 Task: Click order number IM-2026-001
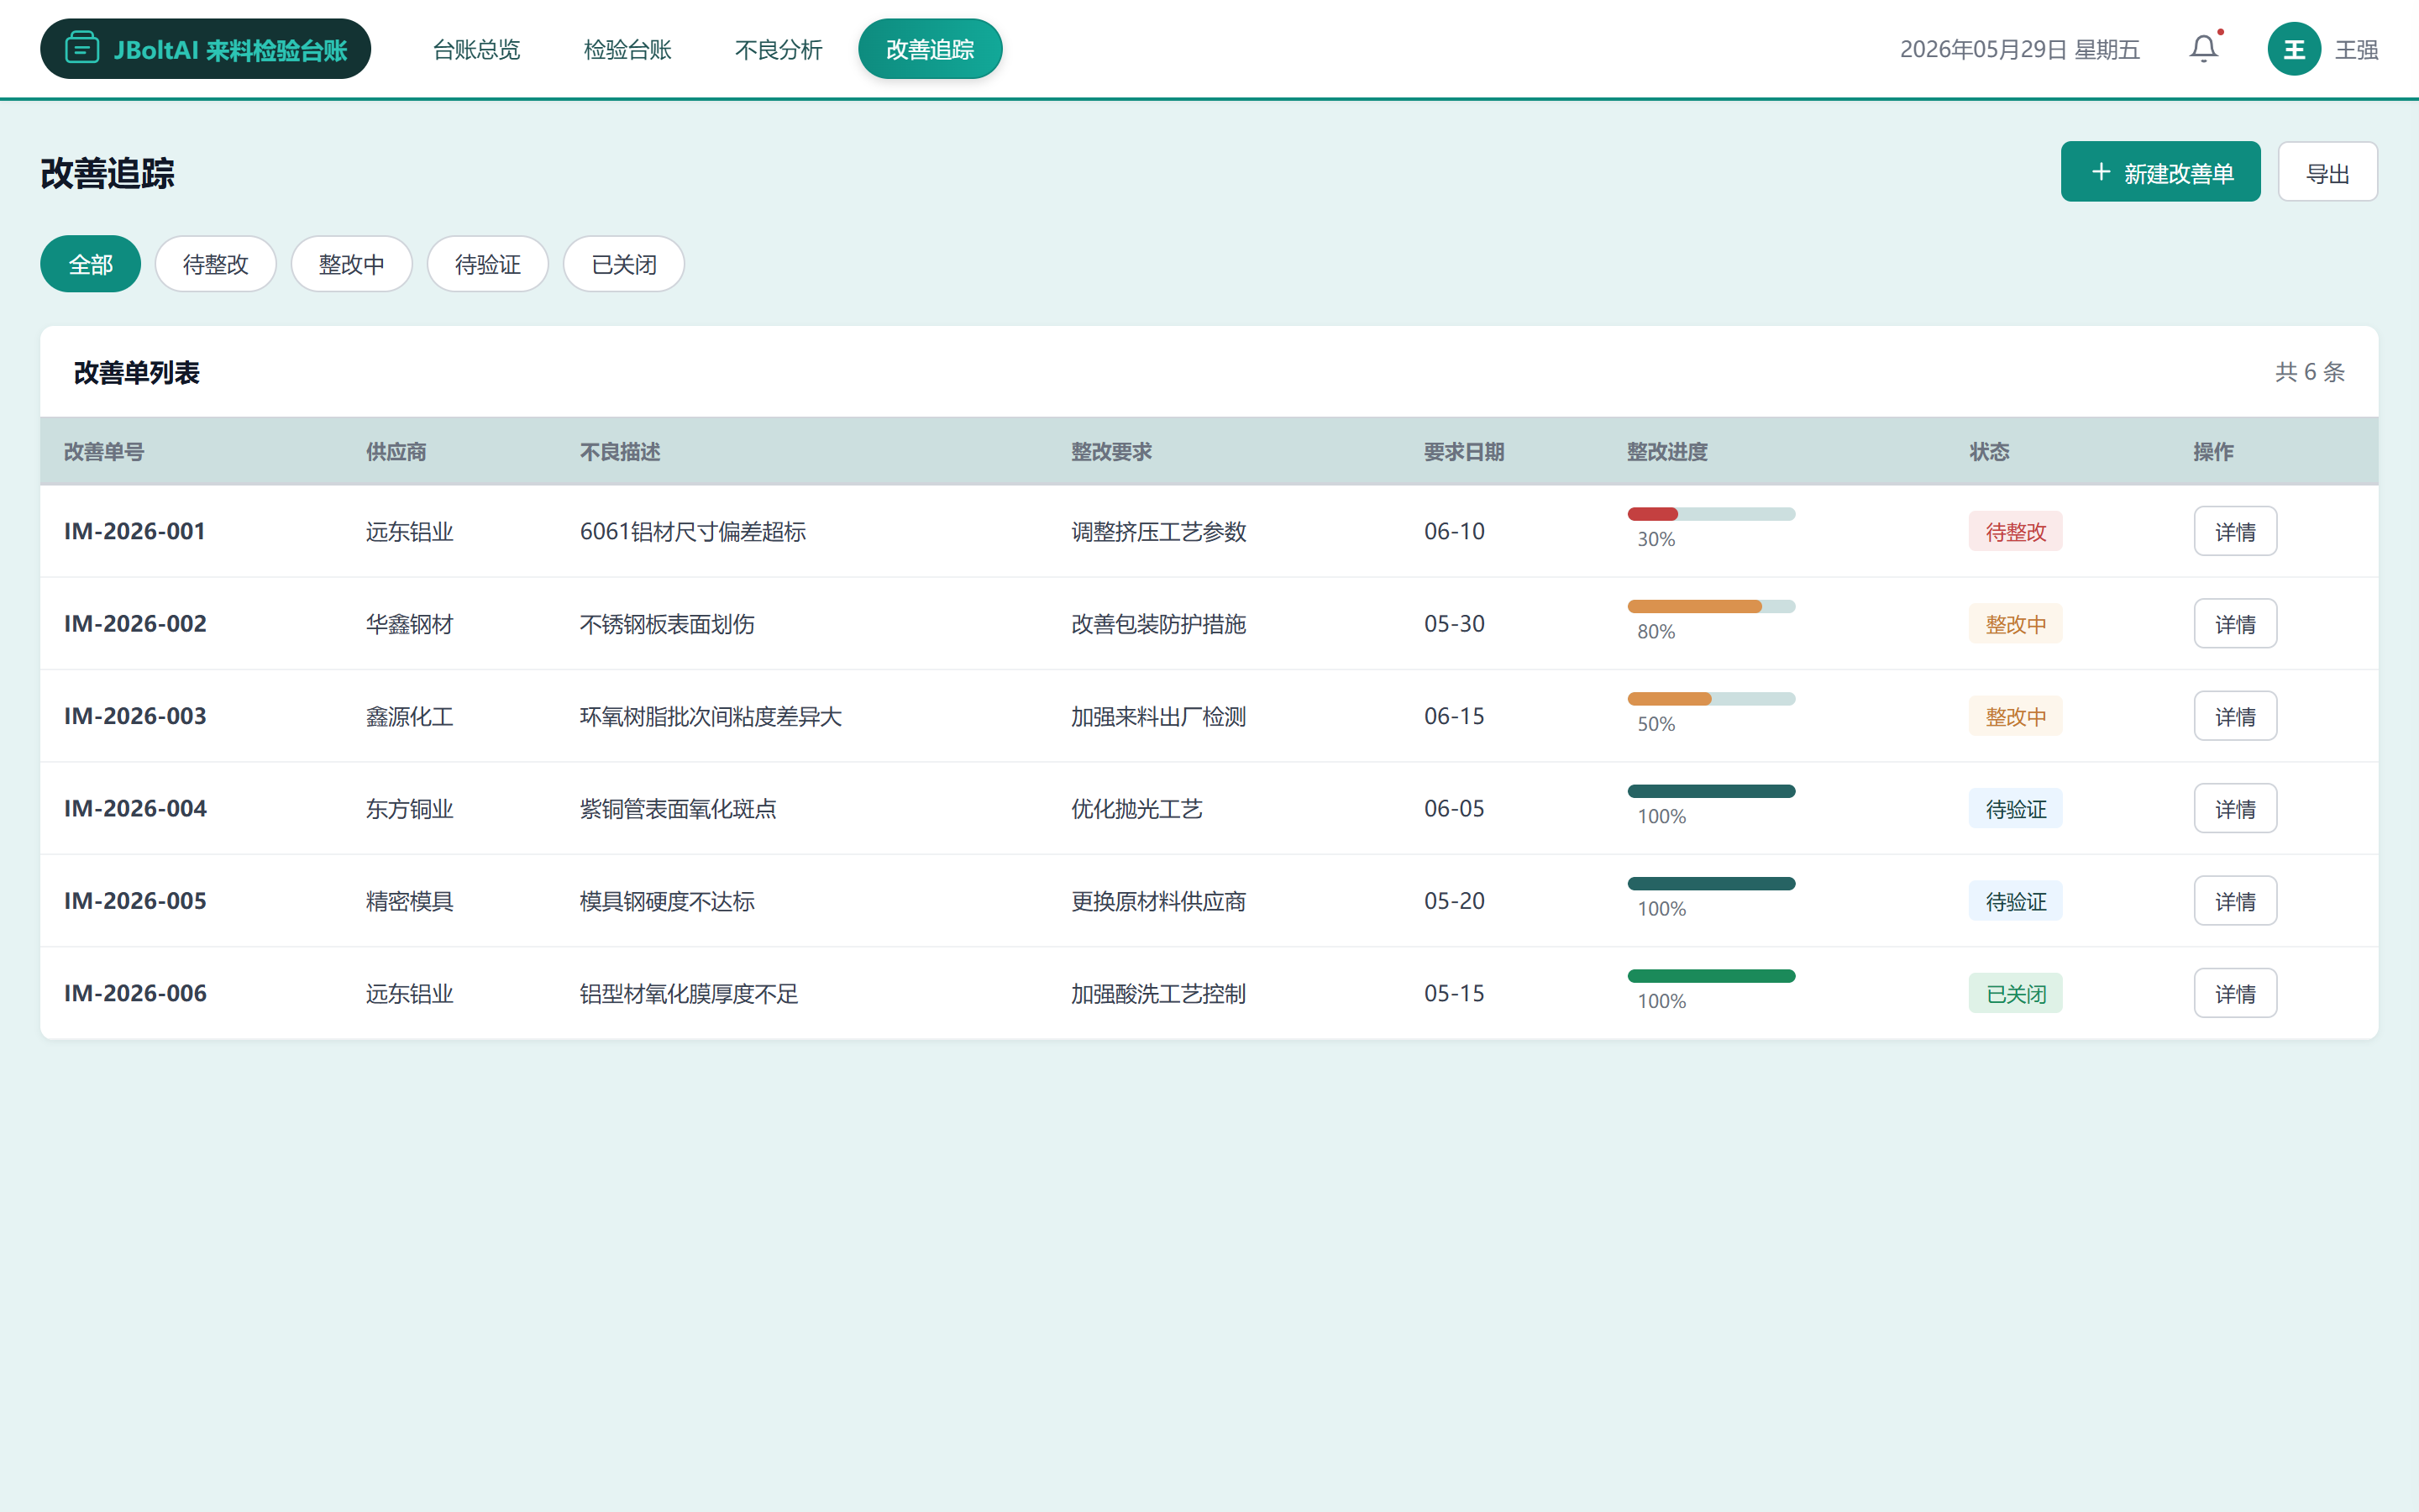(135, 531)
